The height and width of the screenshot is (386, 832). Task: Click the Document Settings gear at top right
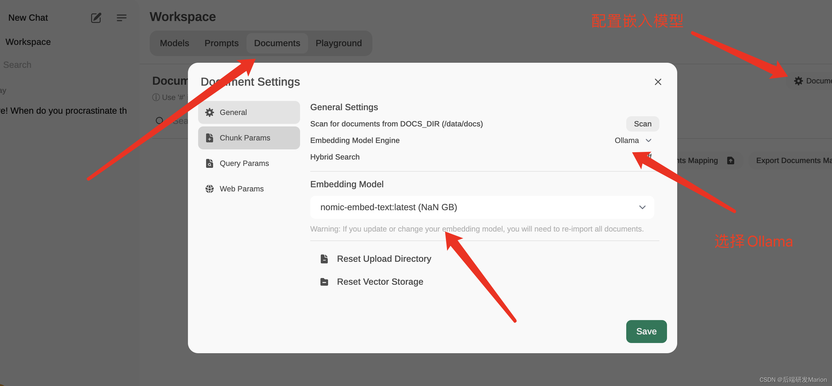coord(798,81)
